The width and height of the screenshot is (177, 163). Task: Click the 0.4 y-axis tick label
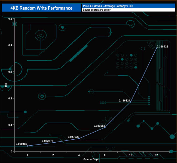10,45
